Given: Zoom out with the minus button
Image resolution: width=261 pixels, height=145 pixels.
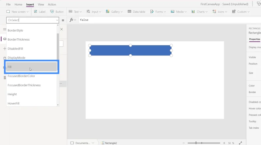Looking at the screenshot, I should pos(184,143).
